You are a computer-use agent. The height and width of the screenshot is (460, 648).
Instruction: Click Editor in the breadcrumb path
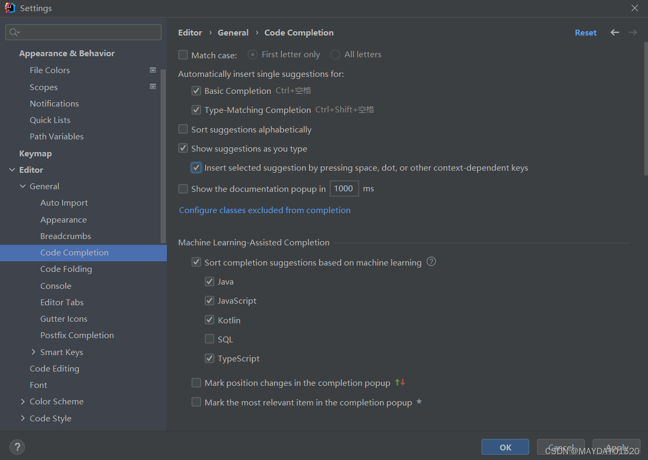point(190,32)
